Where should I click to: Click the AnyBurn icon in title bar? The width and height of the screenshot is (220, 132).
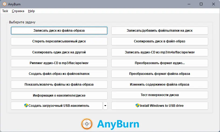[x=5, y=4]
